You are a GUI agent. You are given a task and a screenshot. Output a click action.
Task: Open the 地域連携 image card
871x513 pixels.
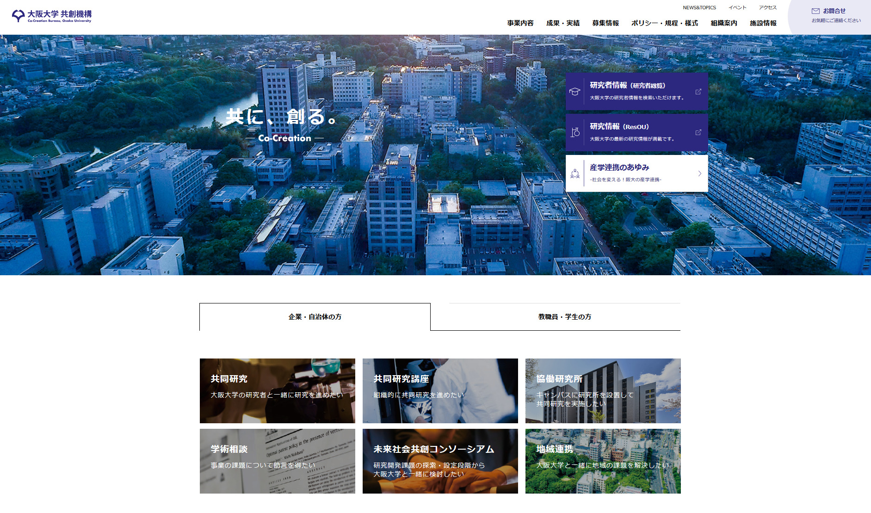(x=603, y=461)
